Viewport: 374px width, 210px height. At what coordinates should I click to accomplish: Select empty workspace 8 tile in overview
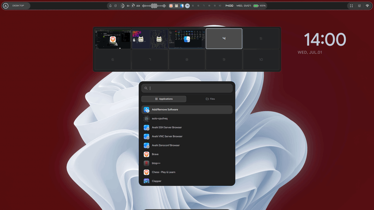(187, 60)
